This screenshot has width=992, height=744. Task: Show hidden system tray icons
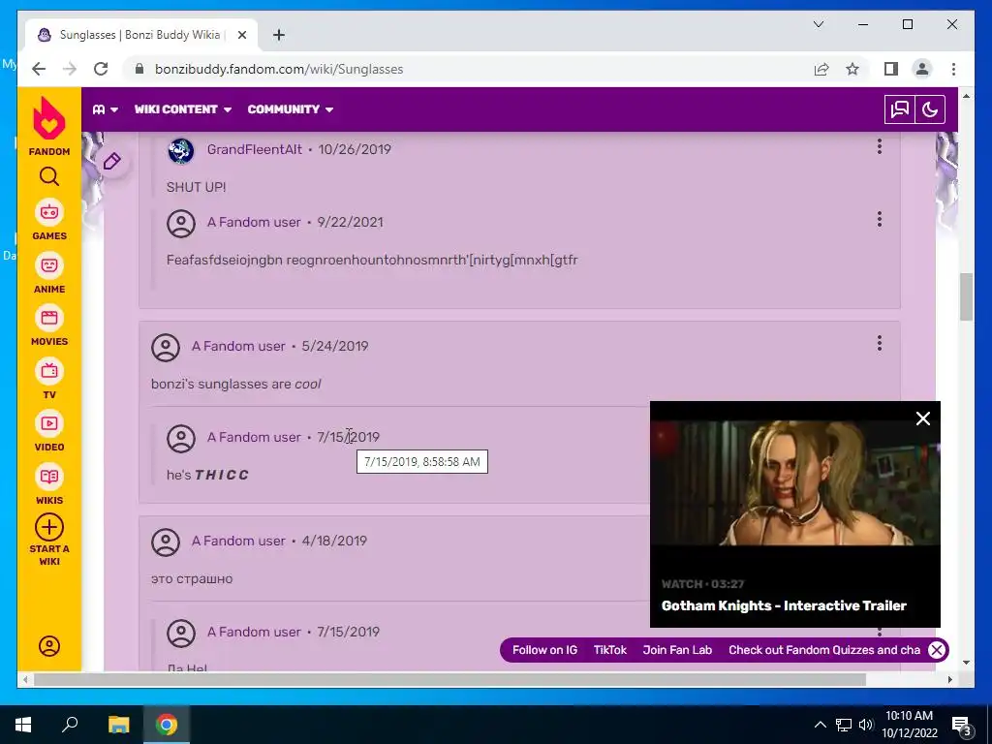pyautogui.click(x=820, y=725)
